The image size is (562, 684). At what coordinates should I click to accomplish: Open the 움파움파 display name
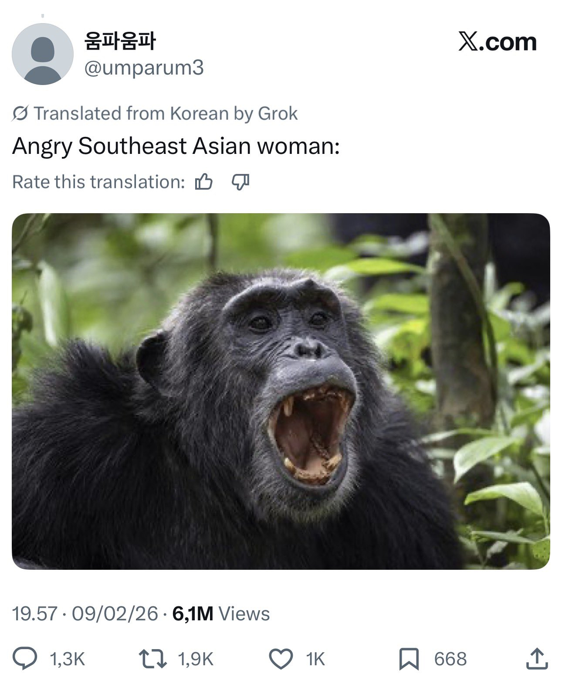120,41
